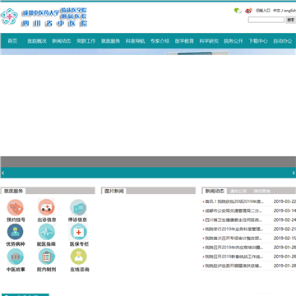Viewport: 296px width, 296px height.
Task: Click the 医保专栏 first-aid kit icon
Action: point(78,232)
